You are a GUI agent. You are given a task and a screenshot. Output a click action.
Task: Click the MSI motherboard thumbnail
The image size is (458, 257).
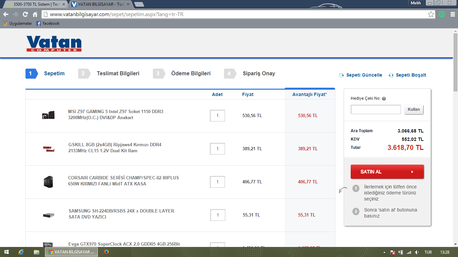pos(48,115)
